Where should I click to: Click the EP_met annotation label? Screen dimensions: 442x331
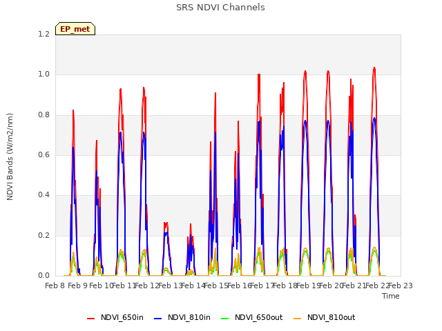[75, 29]
